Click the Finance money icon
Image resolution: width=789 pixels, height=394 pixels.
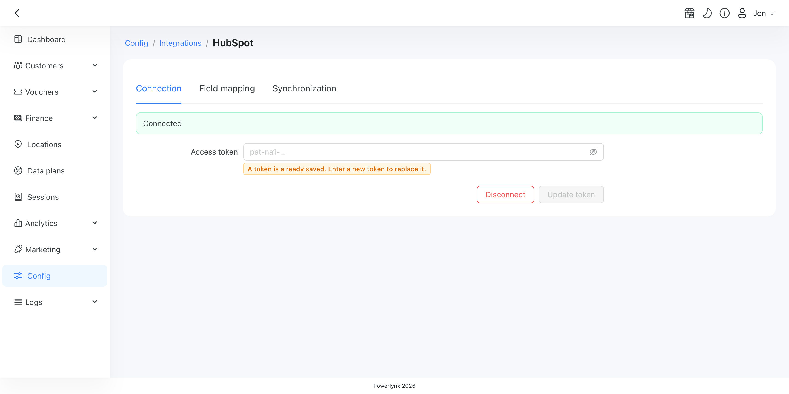coord(18,118)
